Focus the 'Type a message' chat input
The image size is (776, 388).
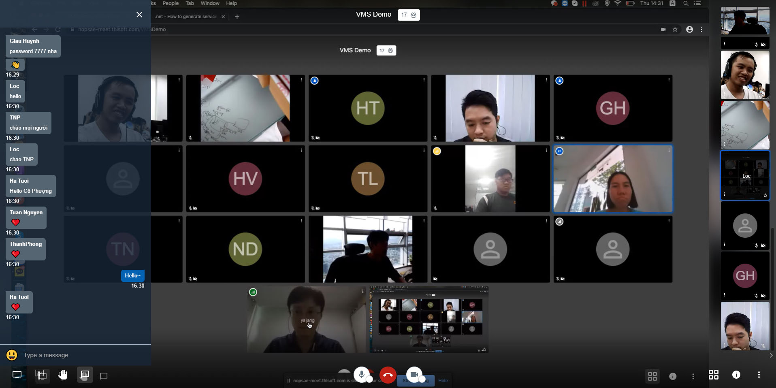tap(81, 355)
